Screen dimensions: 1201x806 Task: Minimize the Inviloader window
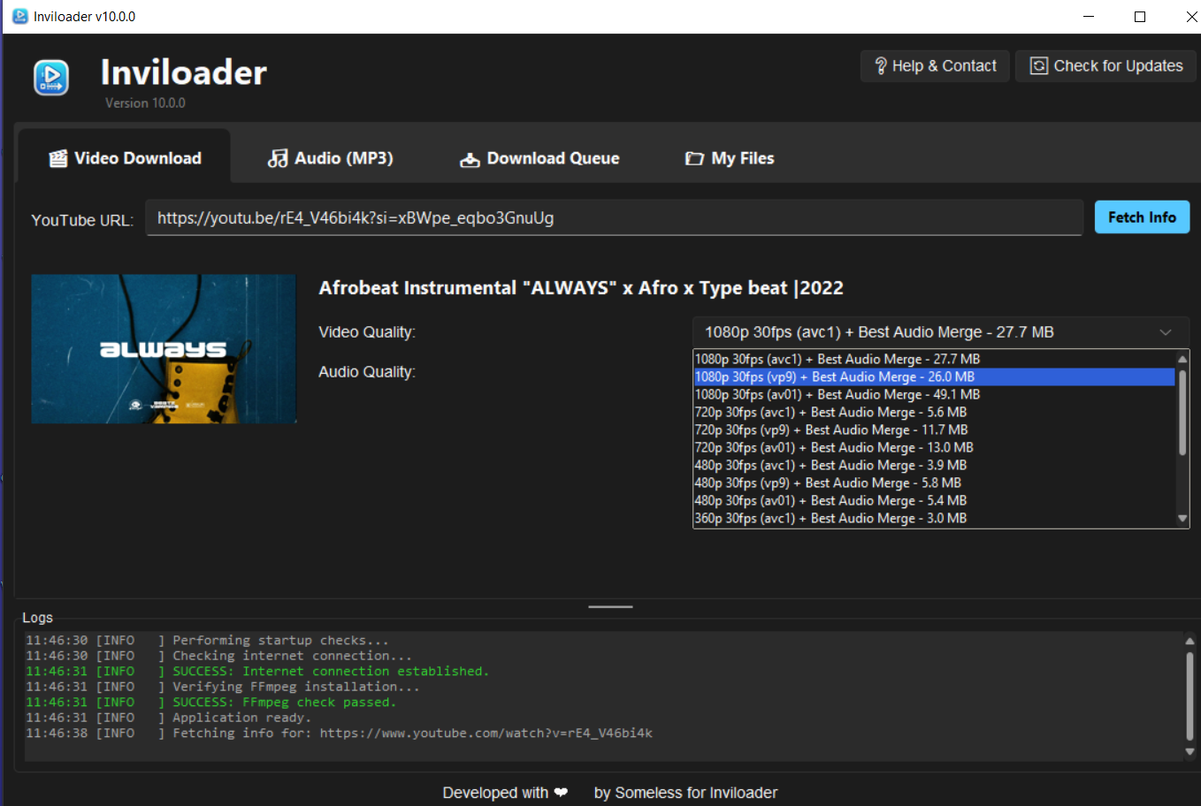(x=1089, y=16)
